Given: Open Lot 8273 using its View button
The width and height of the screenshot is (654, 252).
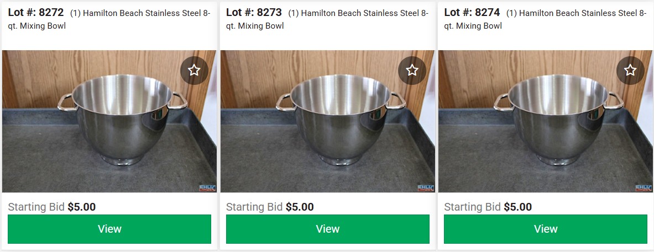Looking at the screenshot, I should pyautogui.click(x=327, y=229).
